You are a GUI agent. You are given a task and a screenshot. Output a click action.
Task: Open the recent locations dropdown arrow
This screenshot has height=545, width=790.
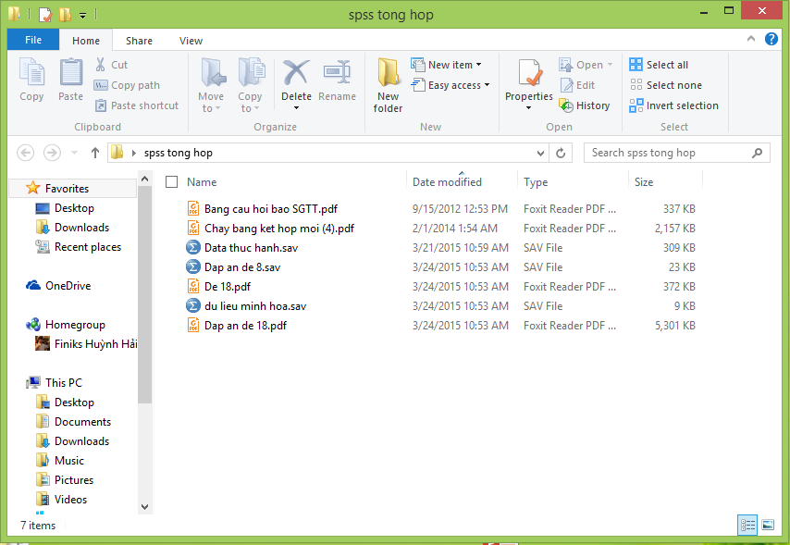pyautogui.click(x=74, y=153)
